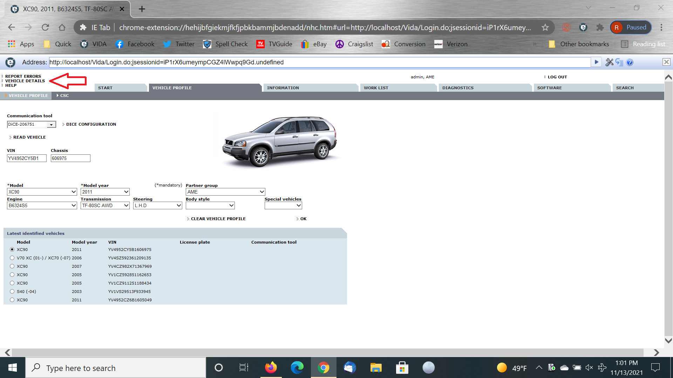Select the 2007 XC90 radio button
The width and height of the screenshot is (673, 378).
click(x=12, y=266)
